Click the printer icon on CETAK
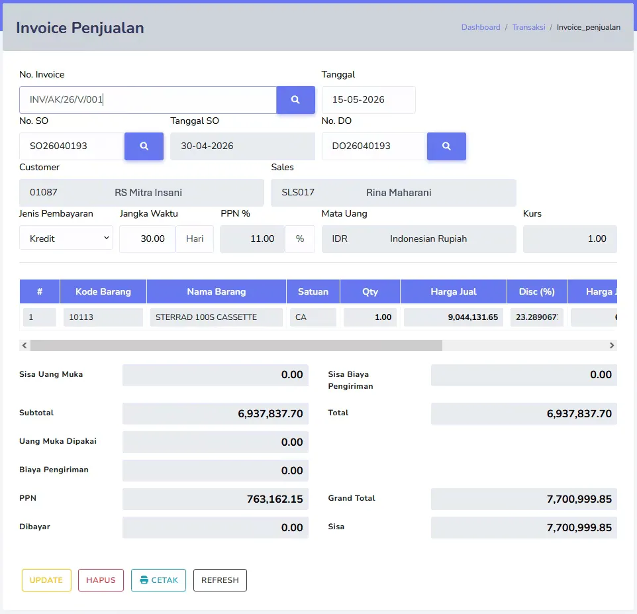Viewport: 637px width, 614px height. point(144,580)
